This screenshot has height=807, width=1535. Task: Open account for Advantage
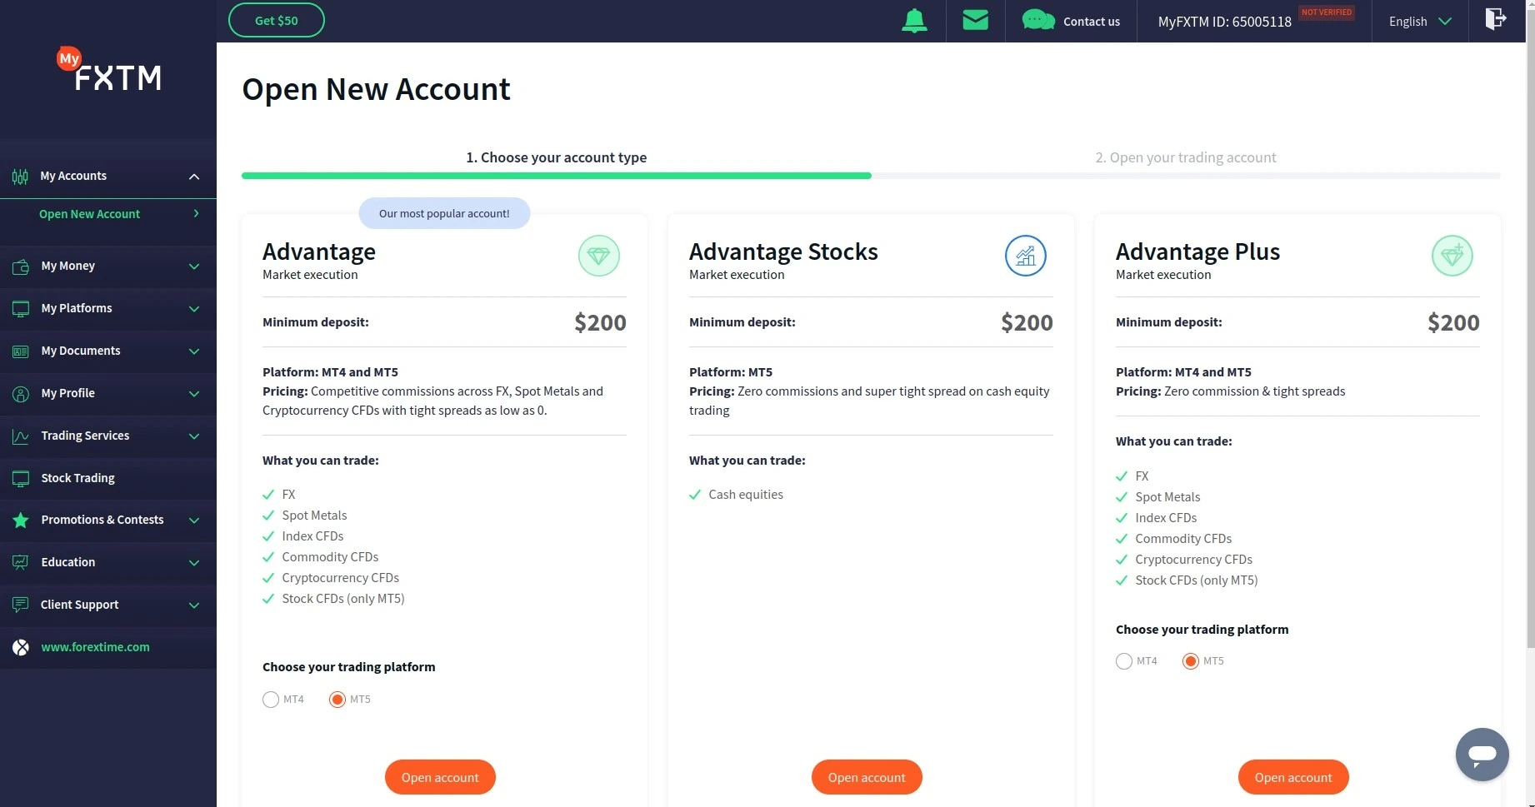pos(440,777)
